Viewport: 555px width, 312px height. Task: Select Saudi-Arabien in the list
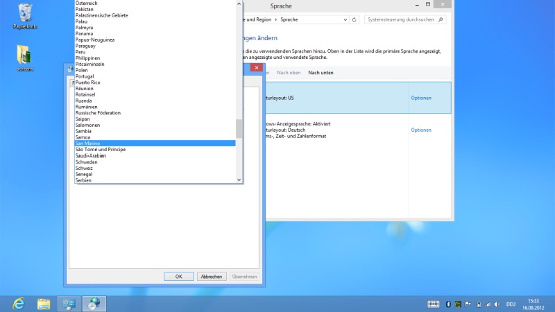click(x=155, y=155)
